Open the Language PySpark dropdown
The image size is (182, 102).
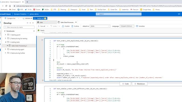click(127, 26)
